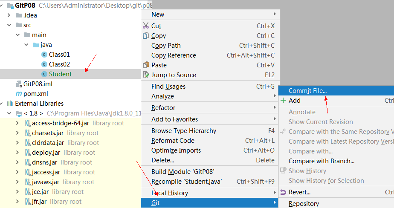
Task: Choose Commit File from Git submenu
Action: (x=307, y=90)
